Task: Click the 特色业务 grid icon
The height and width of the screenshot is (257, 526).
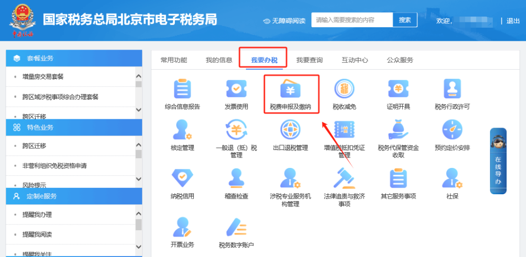Action: click(x=17, y=128)
